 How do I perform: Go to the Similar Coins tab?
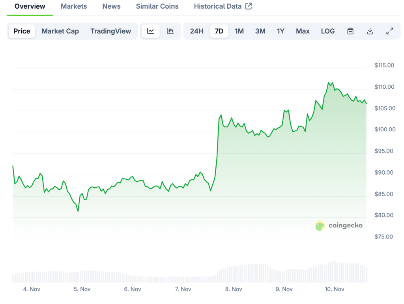[157, 6]
